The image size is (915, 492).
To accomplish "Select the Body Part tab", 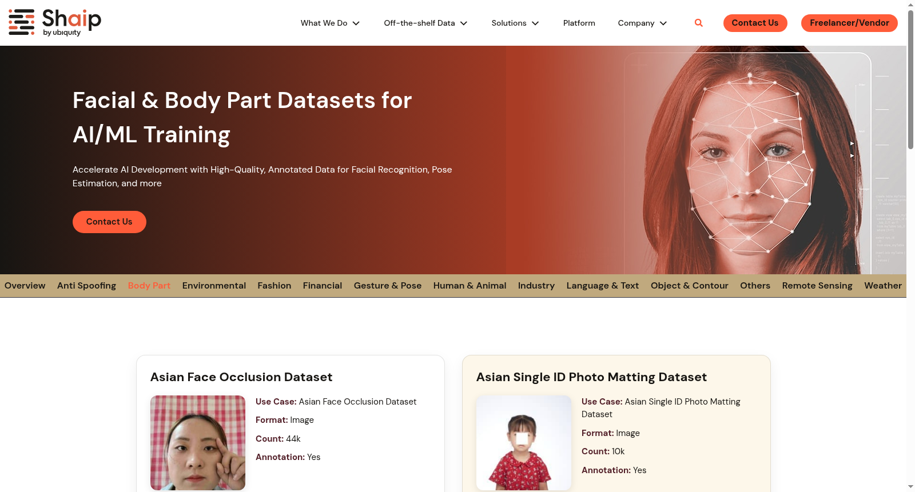I will [149, 286].
